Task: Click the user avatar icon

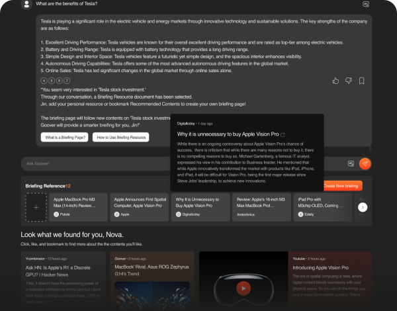Action: pyautogui.click(x=26, y=4)
